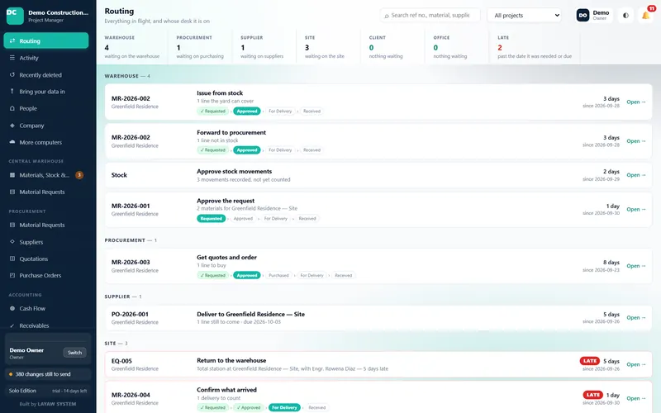Open the Suppliers page

pyautogui.click(x=46, y=242)
